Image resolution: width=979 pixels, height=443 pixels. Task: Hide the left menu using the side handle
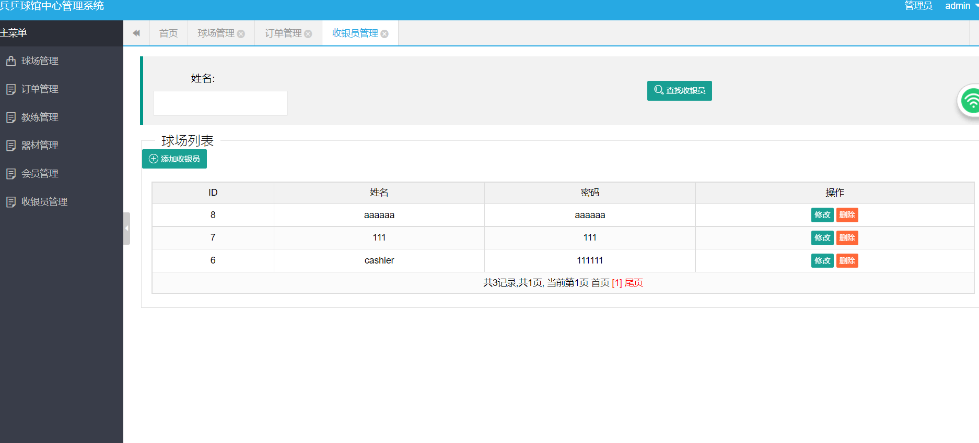(x=126, y=229)
